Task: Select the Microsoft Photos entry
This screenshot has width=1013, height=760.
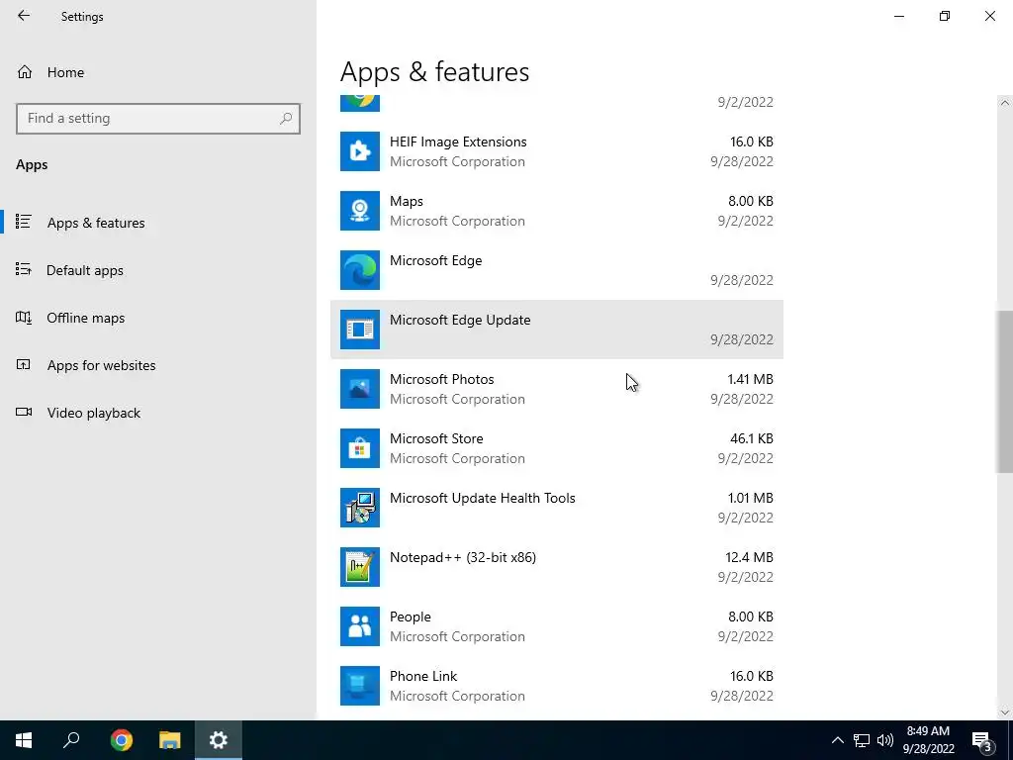Action: pos(557,389)
